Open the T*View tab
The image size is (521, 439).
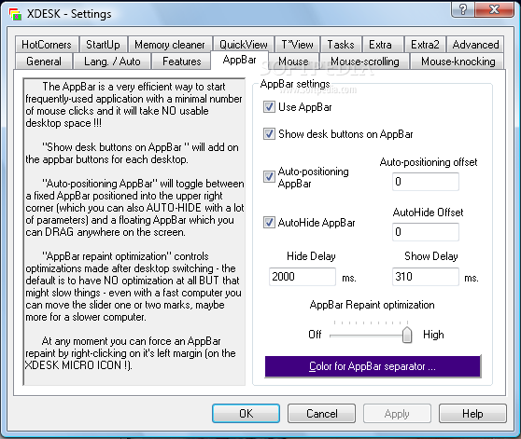pos(298,45)
